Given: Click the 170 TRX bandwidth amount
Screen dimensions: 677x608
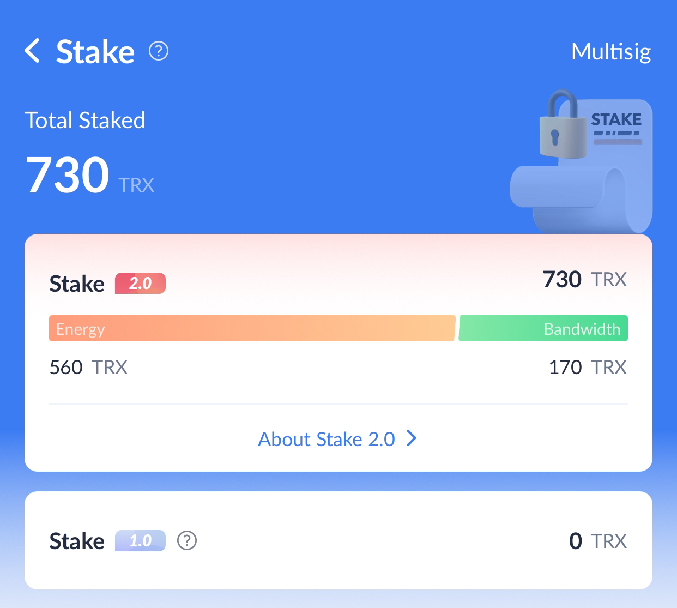Looking at the screenshot, I should tap(588, 367).
